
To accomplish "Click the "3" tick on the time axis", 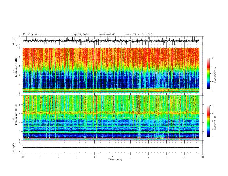I will [x=77, y=157].
